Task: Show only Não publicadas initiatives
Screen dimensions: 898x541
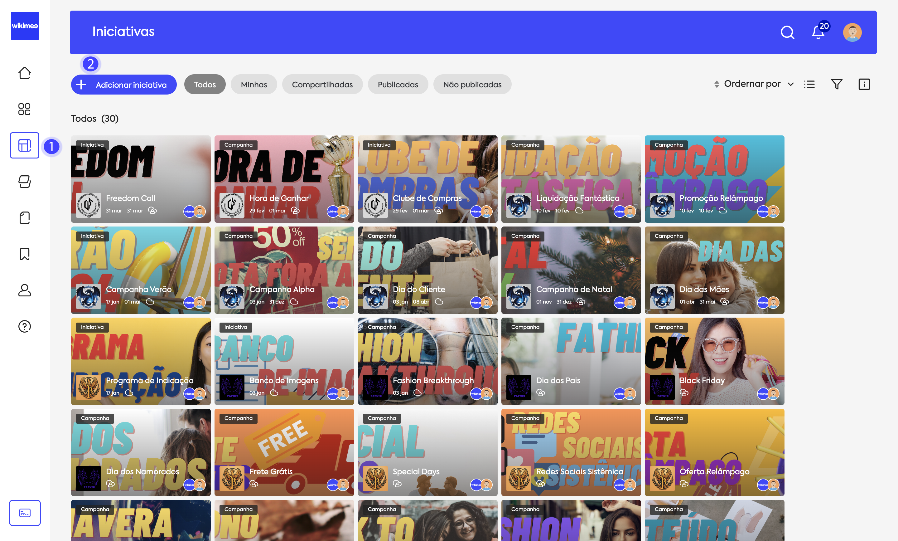Action: 472,85
